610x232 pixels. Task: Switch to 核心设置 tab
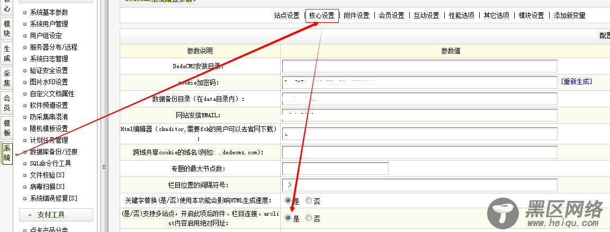[x=322, y=15]
